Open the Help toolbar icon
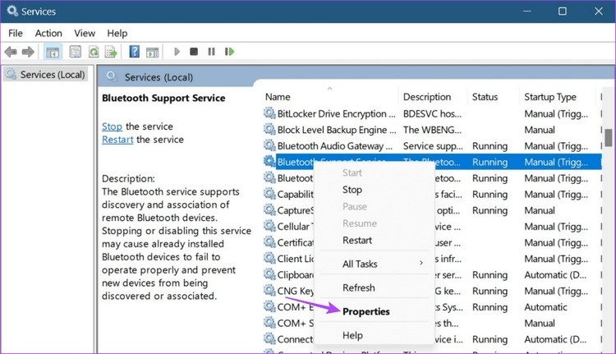Viewport: 616px width, 354px height. coord(134,52)
